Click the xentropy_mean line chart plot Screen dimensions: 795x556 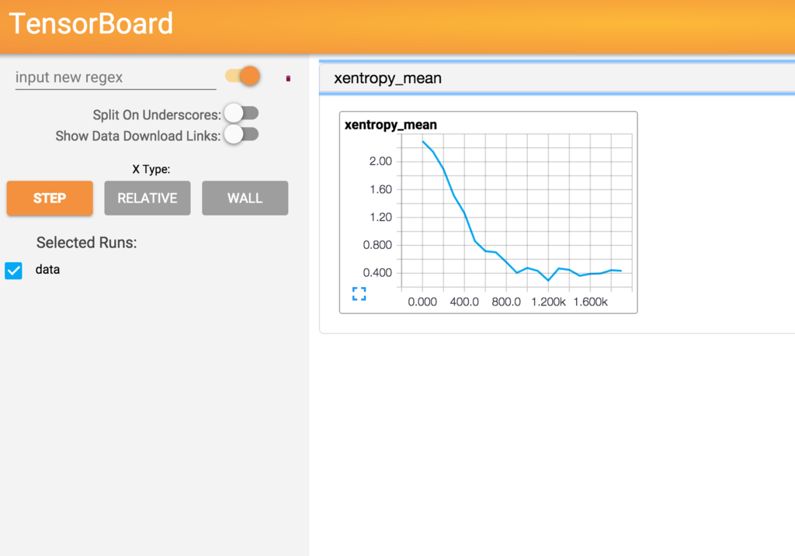(x=516, y=212)
